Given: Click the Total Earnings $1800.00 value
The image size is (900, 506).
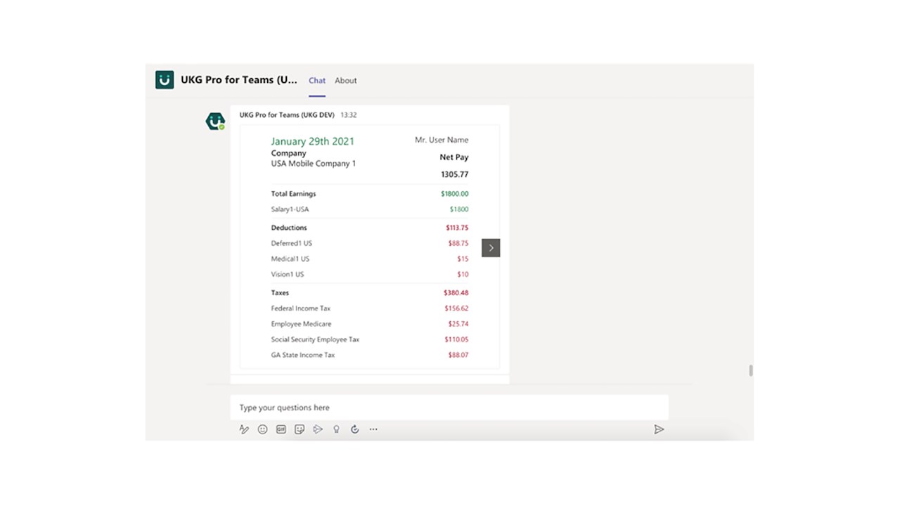Looking at the screenshot, I should pyautogui.click(x=454, y=194).
